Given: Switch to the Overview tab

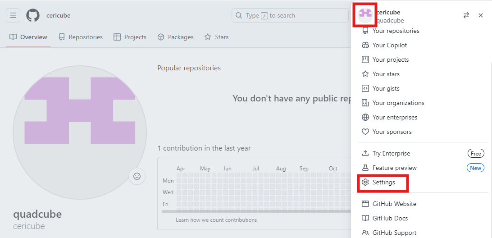Looking at the screenshot, I should click(28, 37).
